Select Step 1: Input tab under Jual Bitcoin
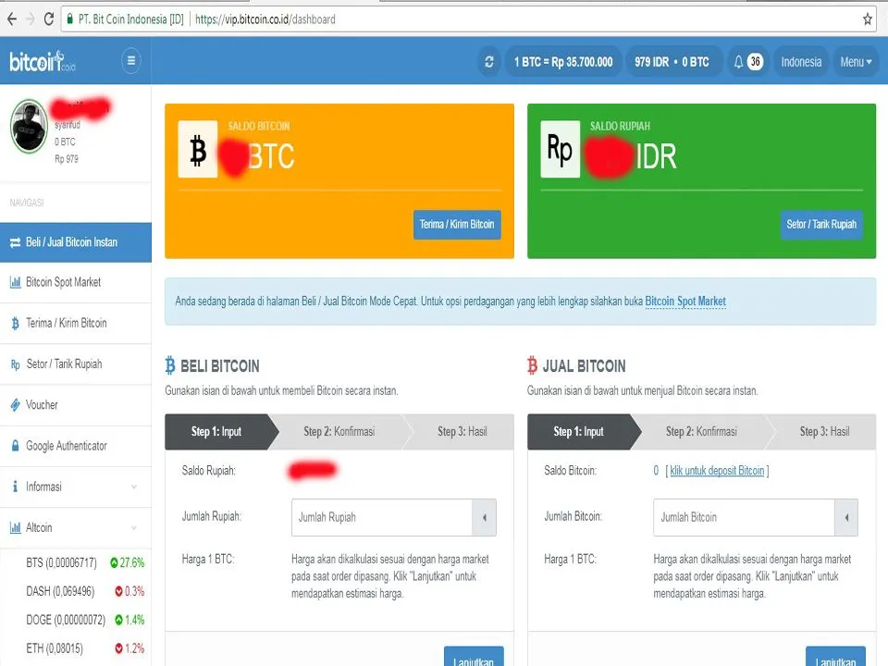 (x=579, y=432)
